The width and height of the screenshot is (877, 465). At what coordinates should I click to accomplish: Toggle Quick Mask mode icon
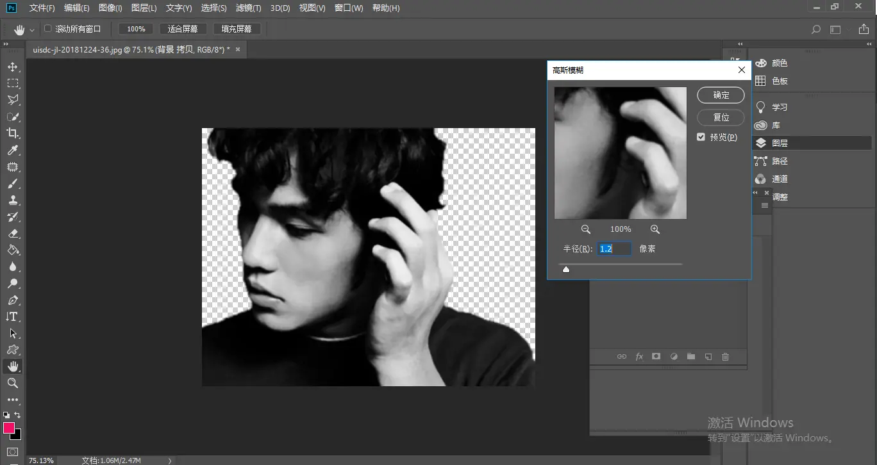coord(13,452)
